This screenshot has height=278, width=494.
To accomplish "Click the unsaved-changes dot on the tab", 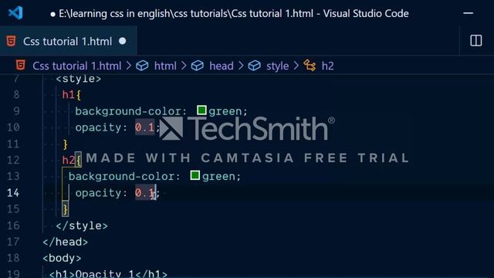I will pos(123,41).
